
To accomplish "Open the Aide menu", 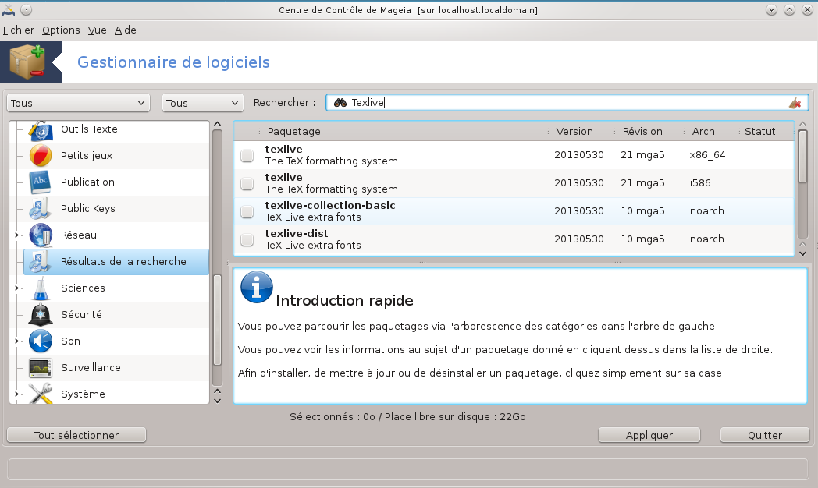I will [x=125, y=30].
